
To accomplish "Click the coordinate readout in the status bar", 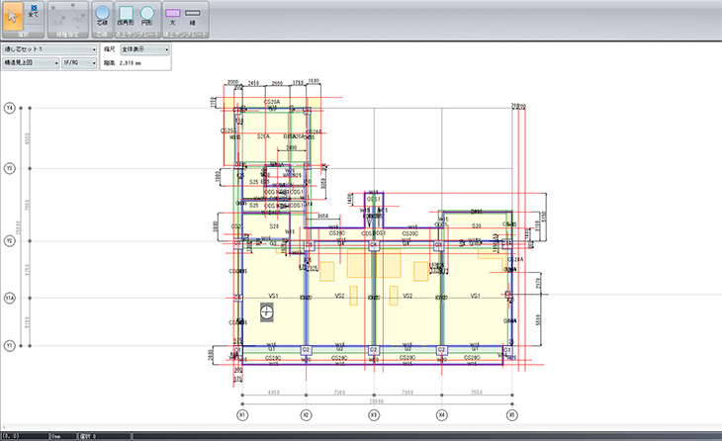I will [x=21, y=435].
